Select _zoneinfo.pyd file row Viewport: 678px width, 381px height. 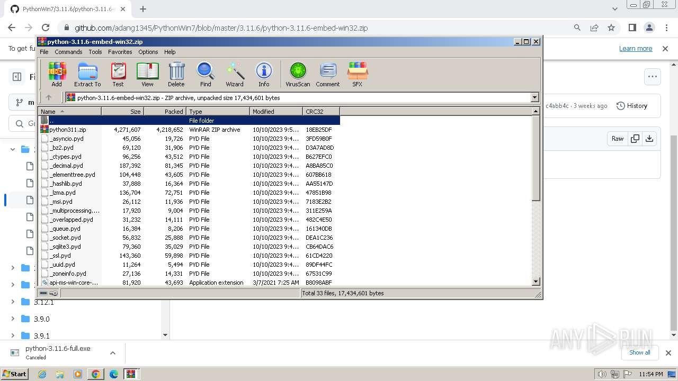pos(189,274)
